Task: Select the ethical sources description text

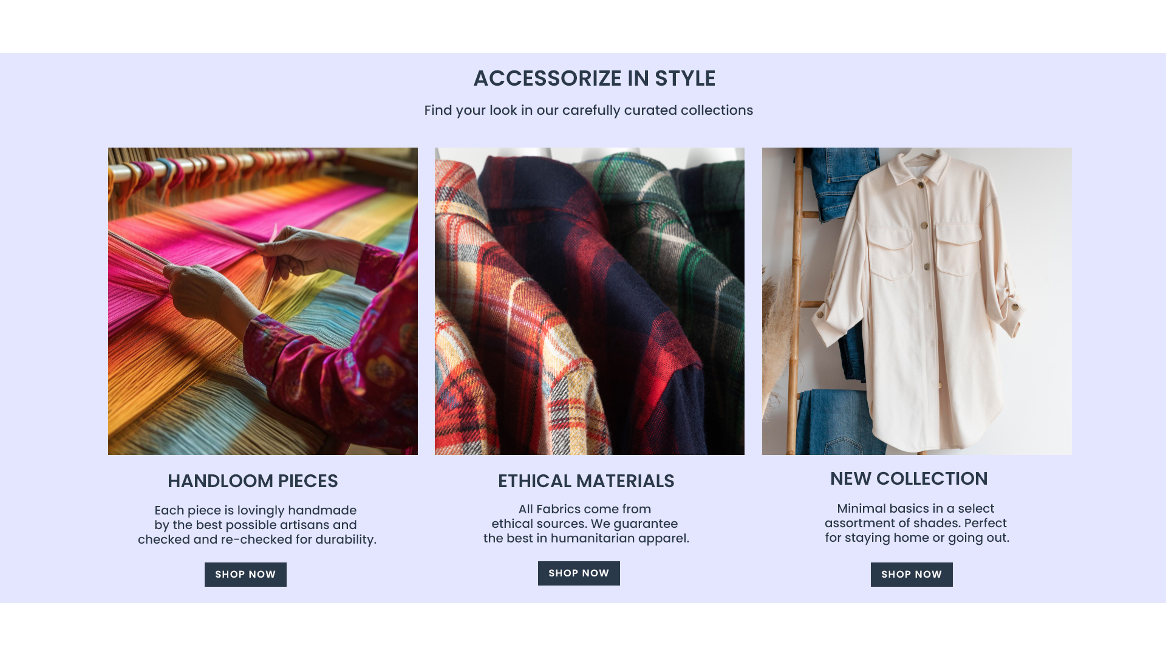Action: click(x=586, y=524)
